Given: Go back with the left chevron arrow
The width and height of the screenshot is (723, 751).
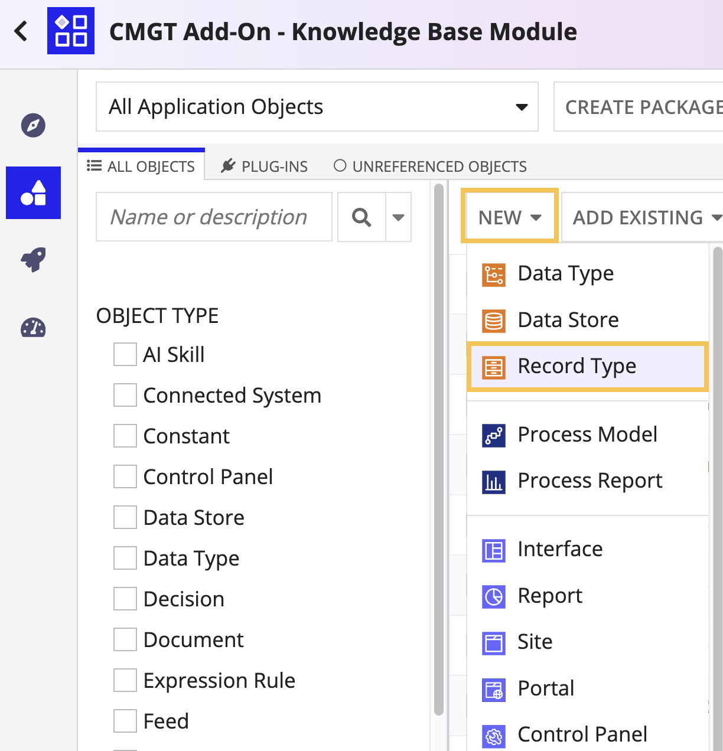Looking at the screenshot, I should [x=21, y=31].
